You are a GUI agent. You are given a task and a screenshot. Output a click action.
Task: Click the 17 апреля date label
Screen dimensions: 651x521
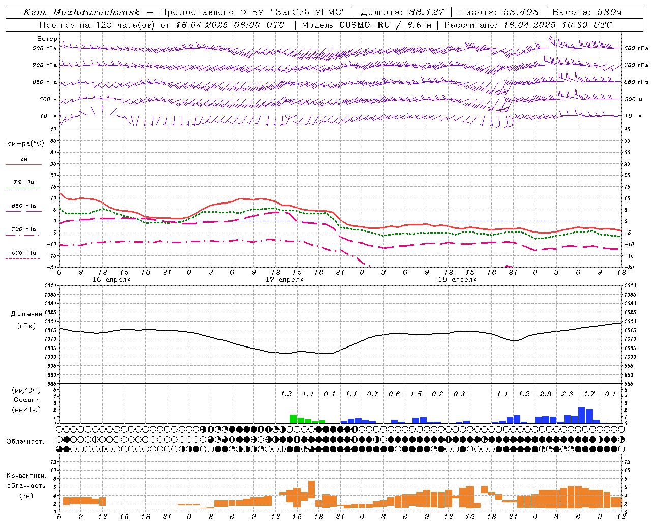[x=284, y=280]
